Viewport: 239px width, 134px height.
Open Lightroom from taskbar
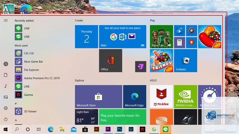tap(131, 130)
